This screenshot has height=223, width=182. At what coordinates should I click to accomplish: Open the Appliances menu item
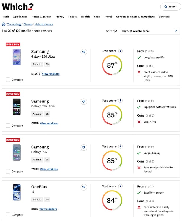tap(20, 17)
